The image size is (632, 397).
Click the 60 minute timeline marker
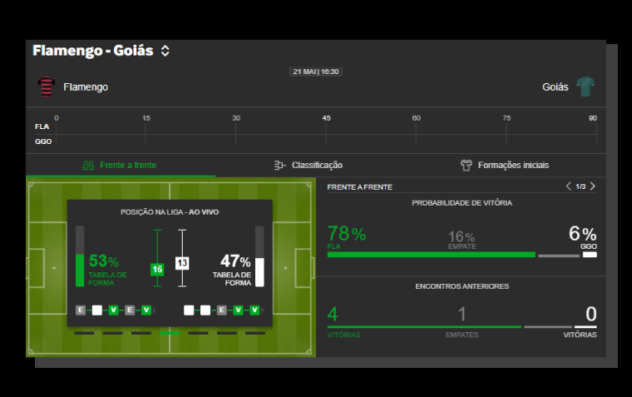[x=416, y=118]
